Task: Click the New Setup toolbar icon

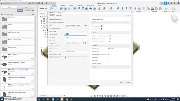Action: [52, 9]
